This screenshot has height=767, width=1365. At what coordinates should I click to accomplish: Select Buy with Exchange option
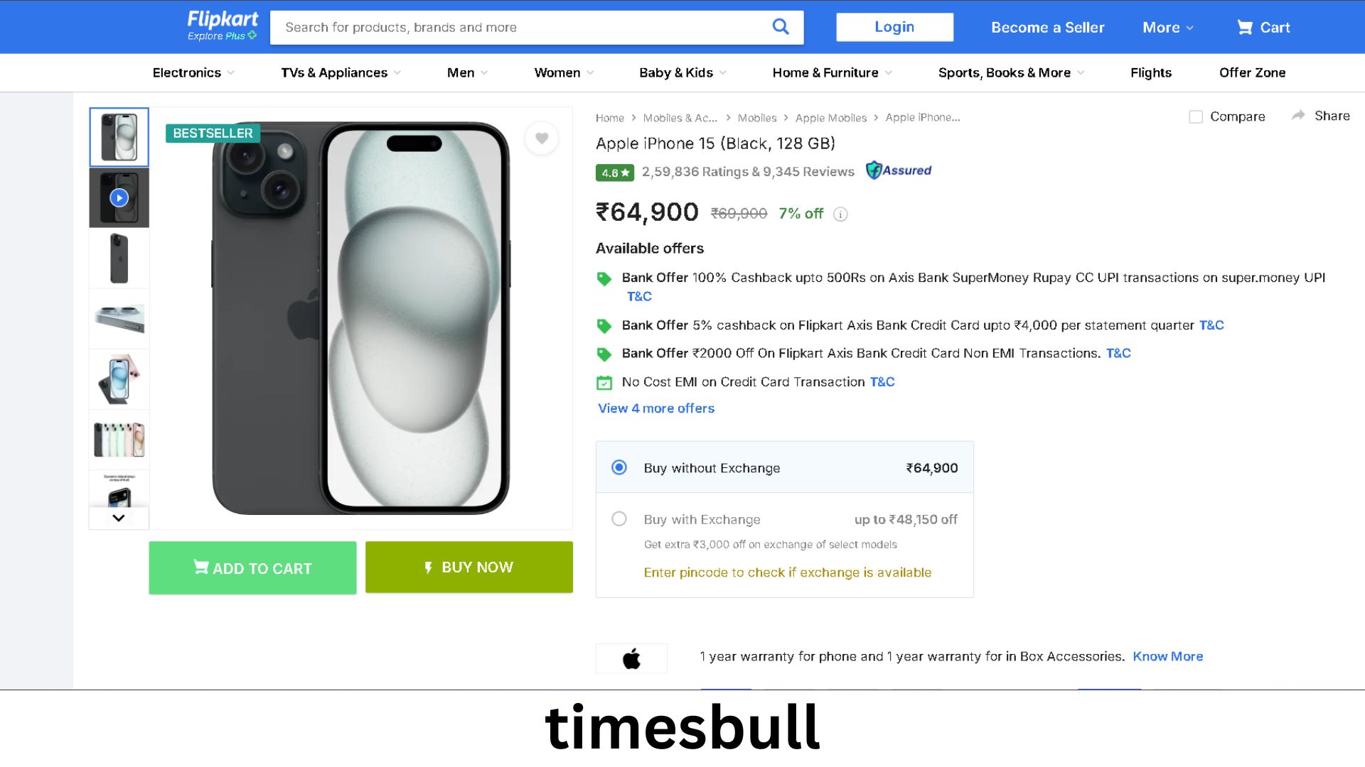click(x=619, y=519)
